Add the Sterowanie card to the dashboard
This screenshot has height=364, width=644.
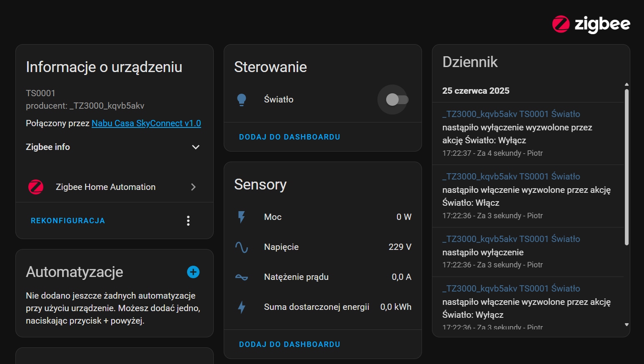[290, 137]
